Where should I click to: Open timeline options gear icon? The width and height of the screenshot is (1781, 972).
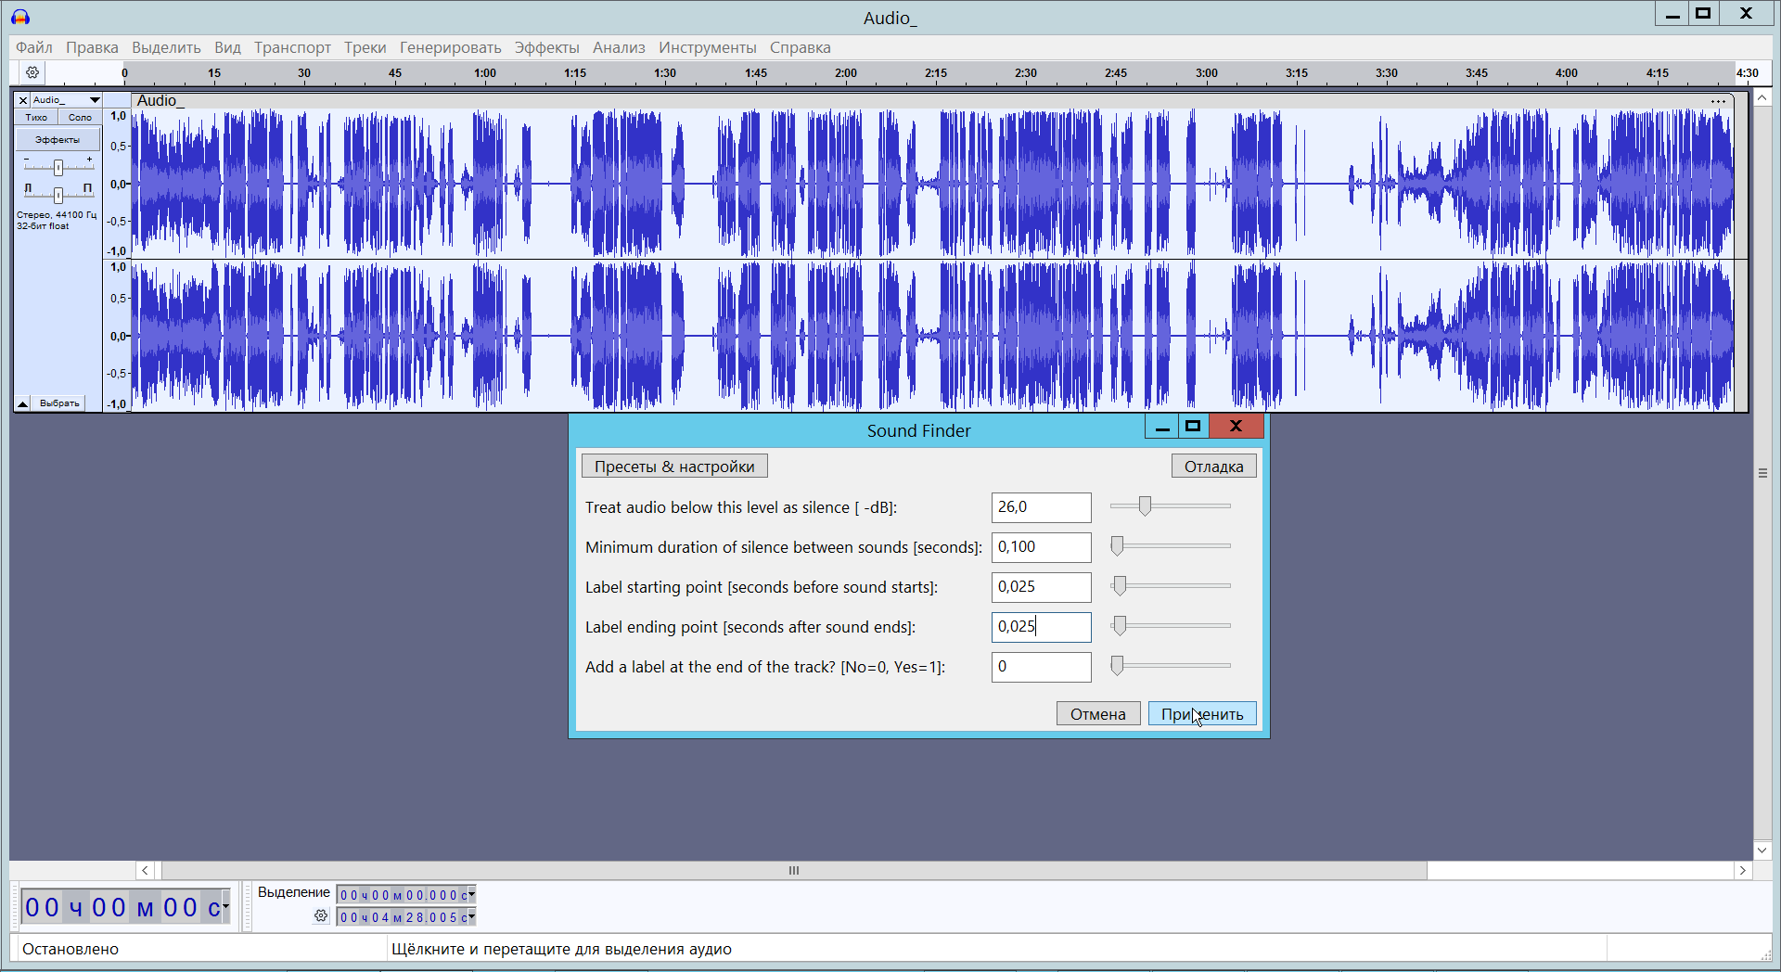32,72
